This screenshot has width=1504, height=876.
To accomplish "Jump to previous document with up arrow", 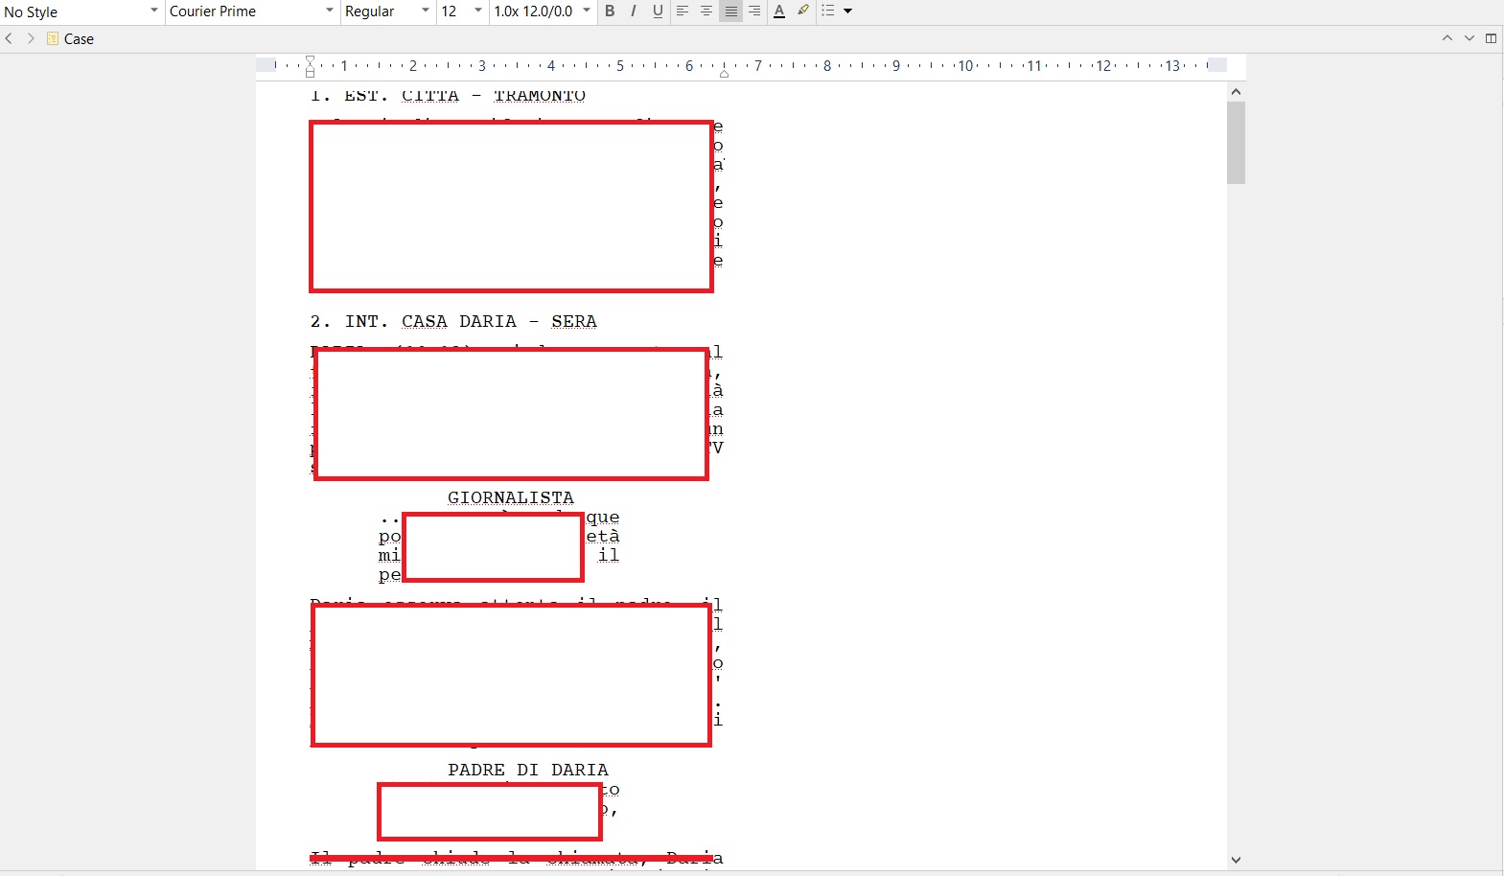I will point(1447,38).
